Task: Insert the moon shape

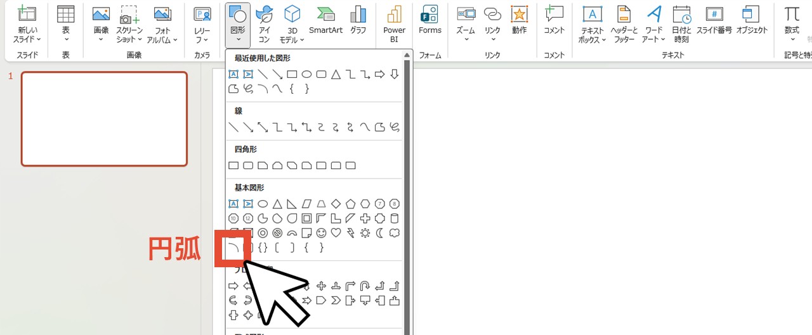Action: click(x=379, y=233)
